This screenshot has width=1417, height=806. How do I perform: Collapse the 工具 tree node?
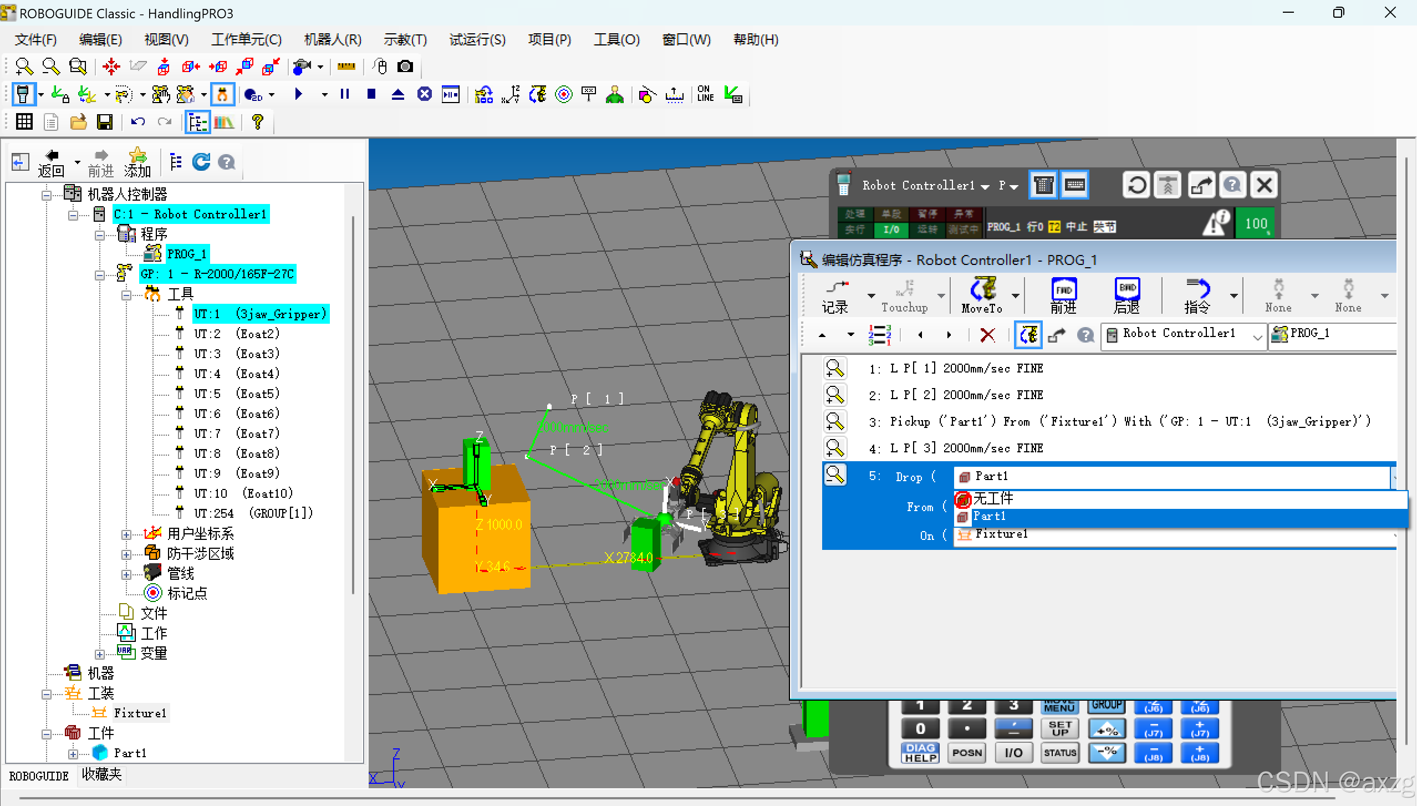[126, 295]
